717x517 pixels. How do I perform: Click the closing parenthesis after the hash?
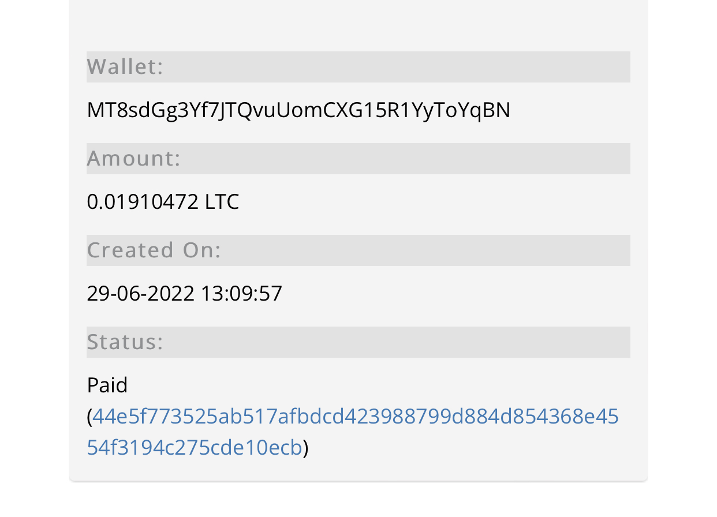tap(306, 448)
